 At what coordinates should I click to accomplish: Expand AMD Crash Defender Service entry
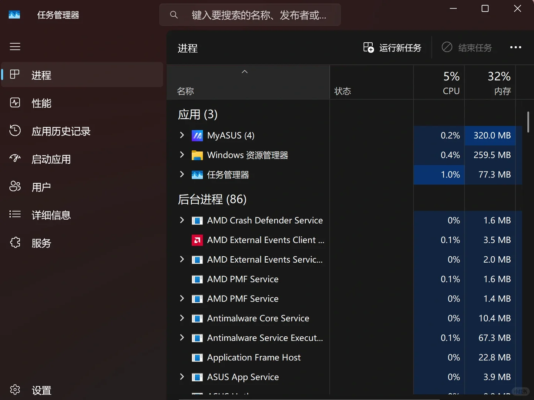181,220
